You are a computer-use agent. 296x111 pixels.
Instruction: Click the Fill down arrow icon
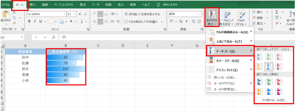277,18
